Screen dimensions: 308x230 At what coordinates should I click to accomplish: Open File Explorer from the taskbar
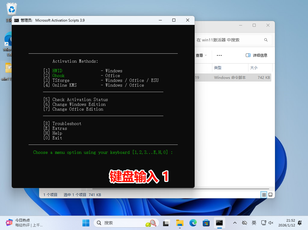[180, 223]
